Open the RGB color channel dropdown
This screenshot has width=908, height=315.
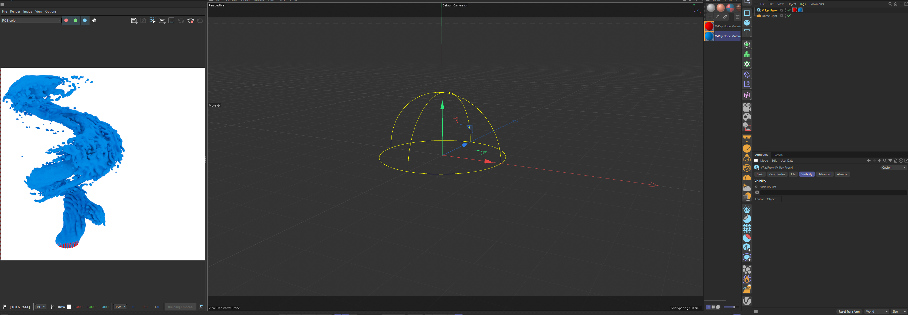point(31,20)
